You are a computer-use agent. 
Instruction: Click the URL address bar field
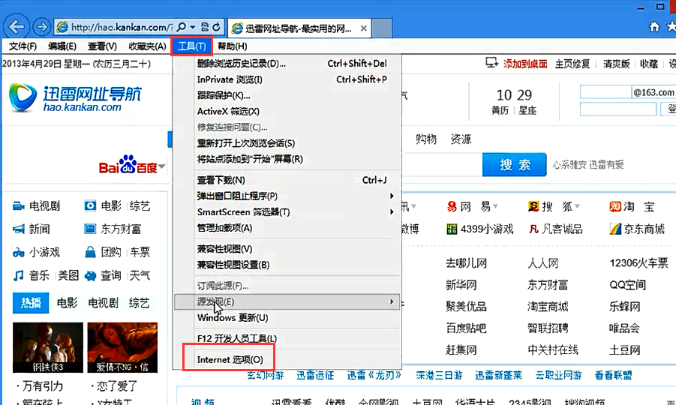[122, 27]
